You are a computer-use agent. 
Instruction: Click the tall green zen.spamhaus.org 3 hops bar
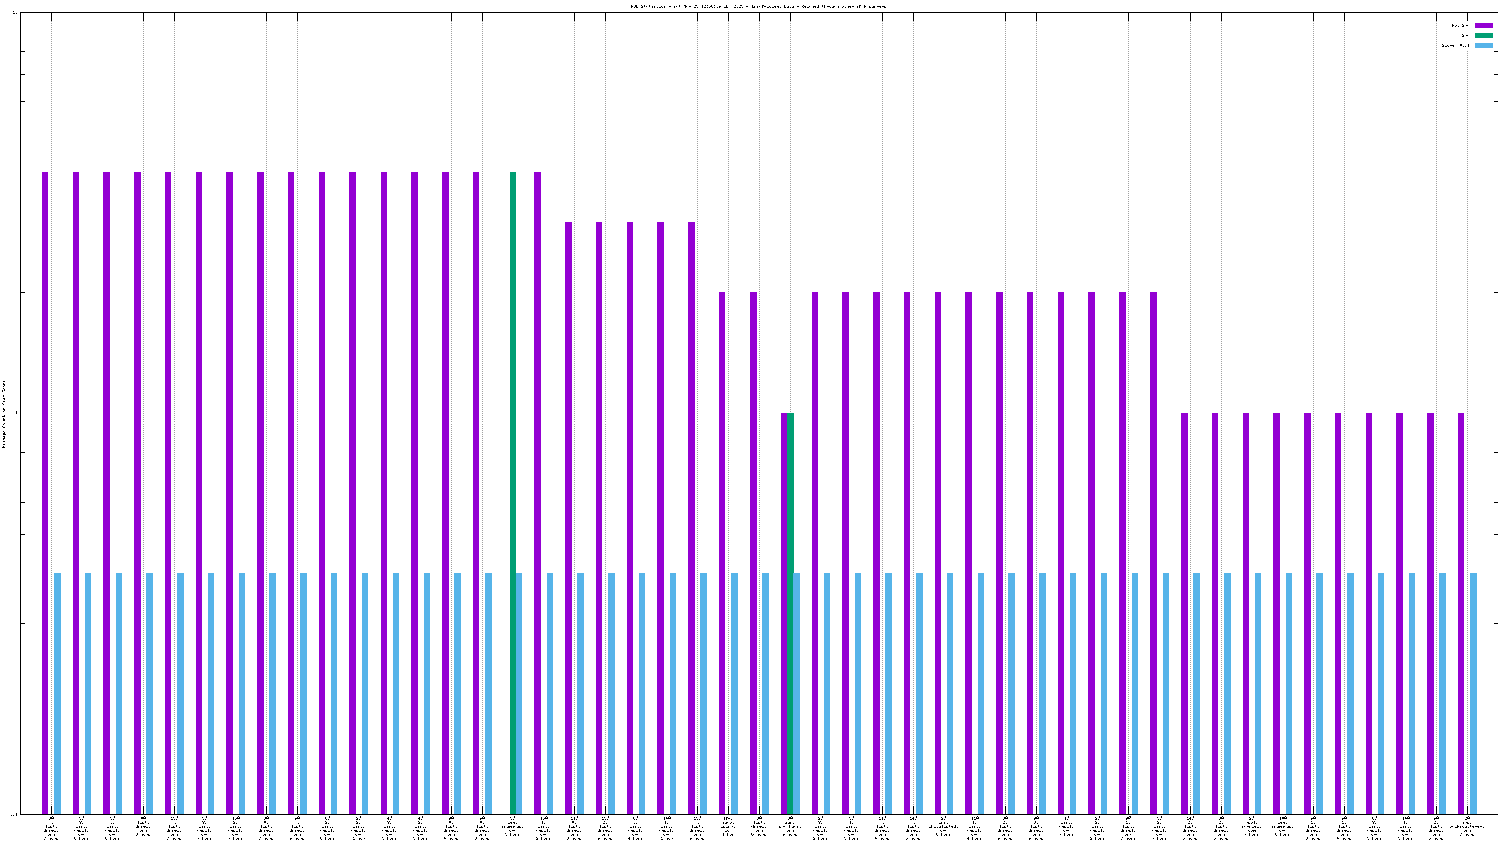pyautogui.click(x=513, y=491)
